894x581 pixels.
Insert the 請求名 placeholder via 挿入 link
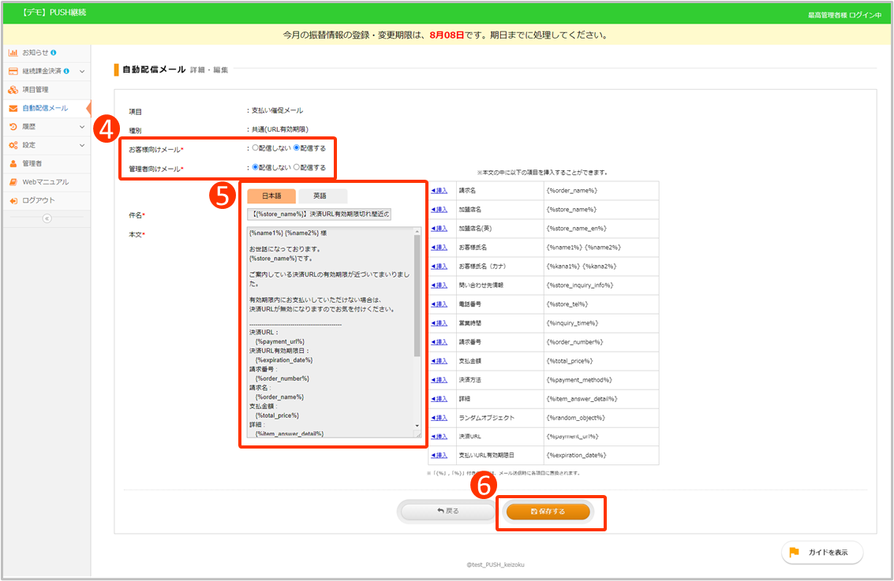439,191
